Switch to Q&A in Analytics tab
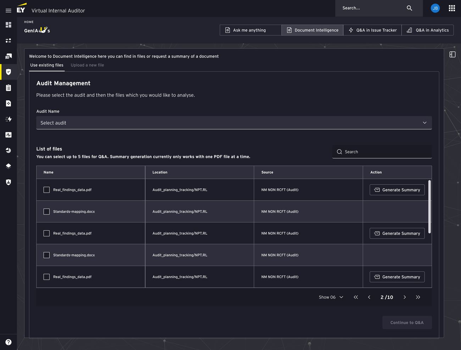 (428, 30)
